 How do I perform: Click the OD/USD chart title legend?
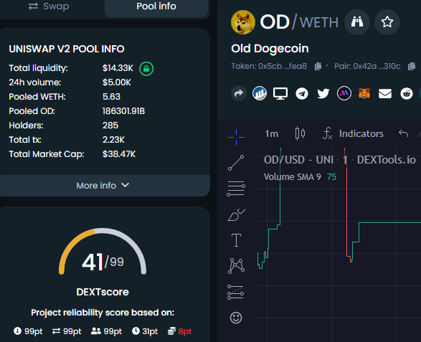click(340, 160)
